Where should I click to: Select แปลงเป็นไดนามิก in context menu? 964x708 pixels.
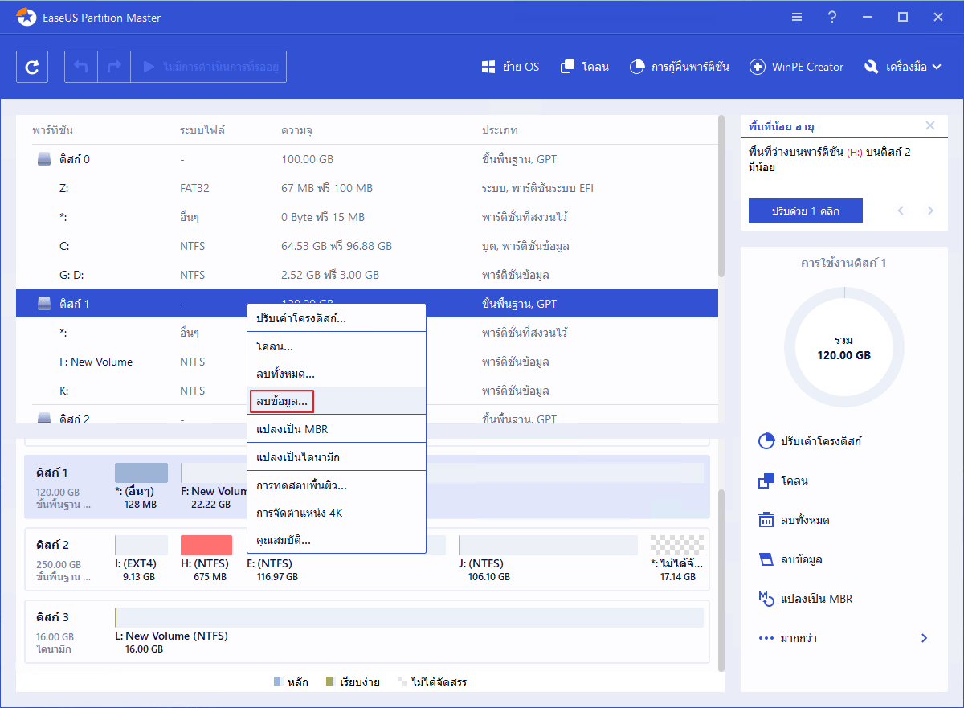(336, 457)
